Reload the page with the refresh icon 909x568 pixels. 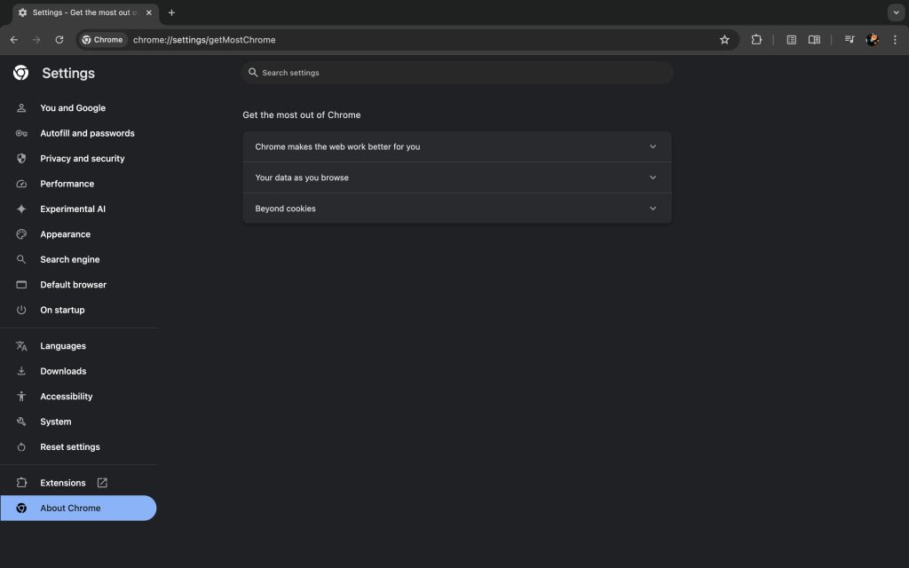pyautogui.click(x=59, y=40)
